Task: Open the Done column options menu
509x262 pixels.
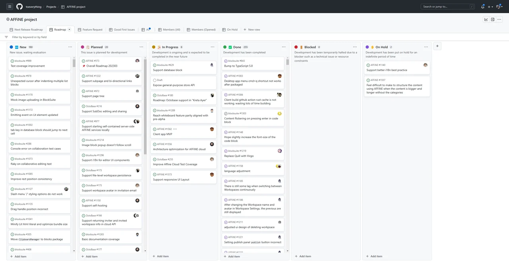Action: tap(284, 47)
